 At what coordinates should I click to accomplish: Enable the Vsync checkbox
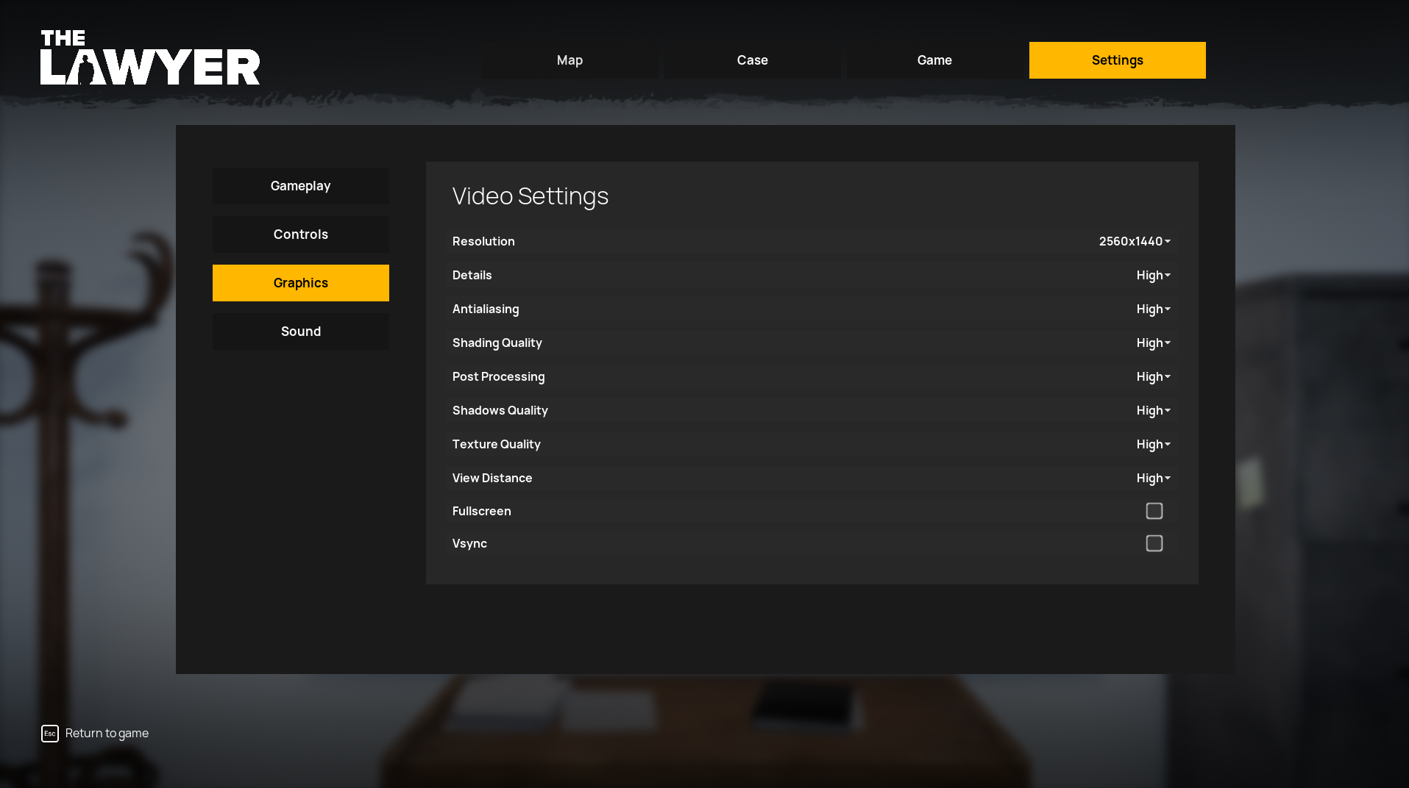coord(1154,543)
